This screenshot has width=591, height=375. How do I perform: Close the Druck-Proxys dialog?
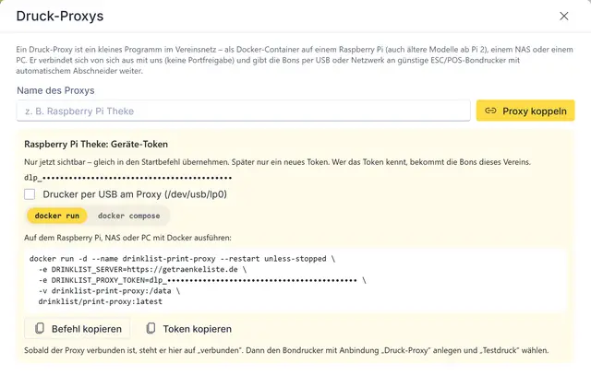point(564,16)
